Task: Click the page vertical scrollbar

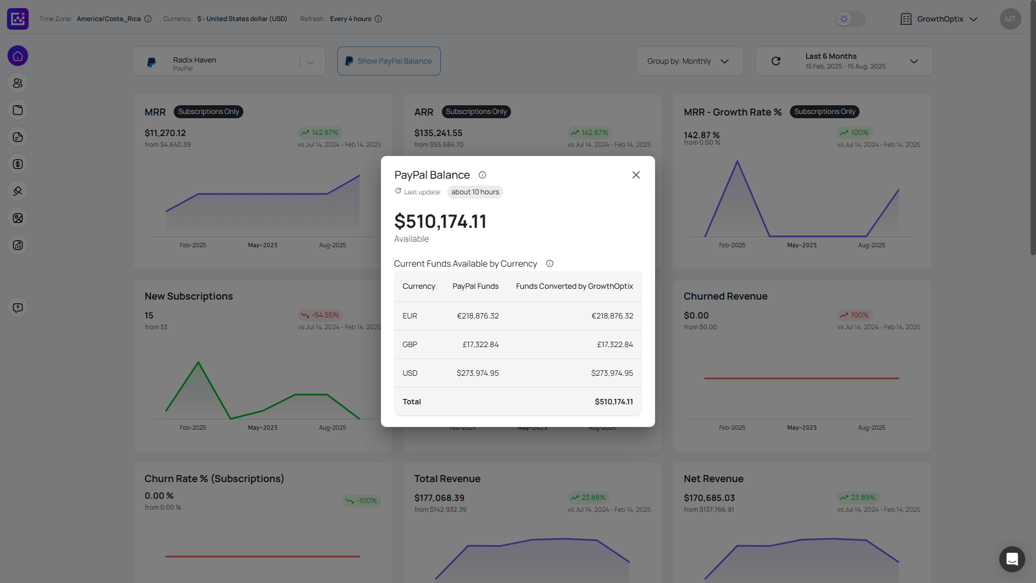Action: tap(1033, 128)
